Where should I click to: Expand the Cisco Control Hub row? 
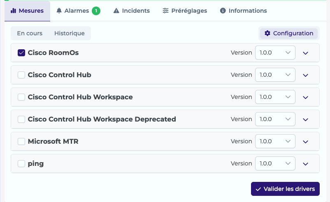[305, 75]
